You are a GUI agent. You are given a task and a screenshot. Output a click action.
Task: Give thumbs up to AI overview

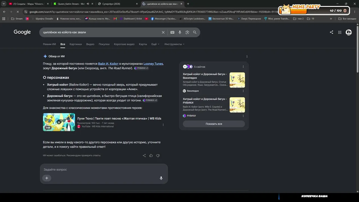click(x=151, y=155)
